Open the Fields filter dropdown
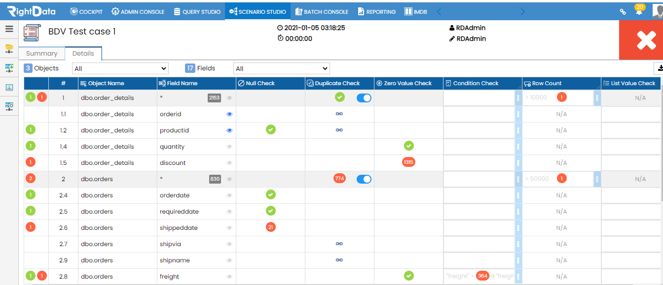 coord(282,68)
